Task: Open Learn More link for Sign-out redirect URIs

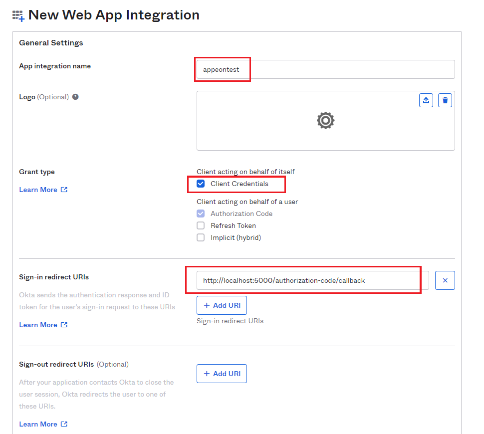Action: [x=38, y=424]
